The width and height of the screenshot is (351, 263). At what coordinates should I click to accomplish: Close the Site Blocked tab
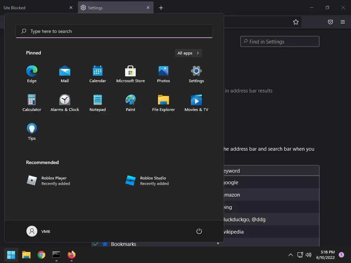tap(71, 8)
